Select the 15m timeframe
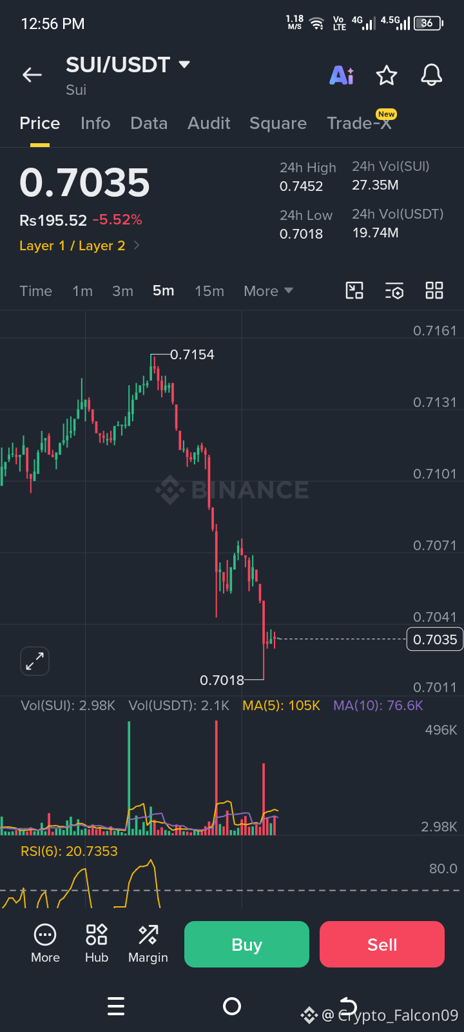This screenshot has width=464, height=1032. click(209, 291)
